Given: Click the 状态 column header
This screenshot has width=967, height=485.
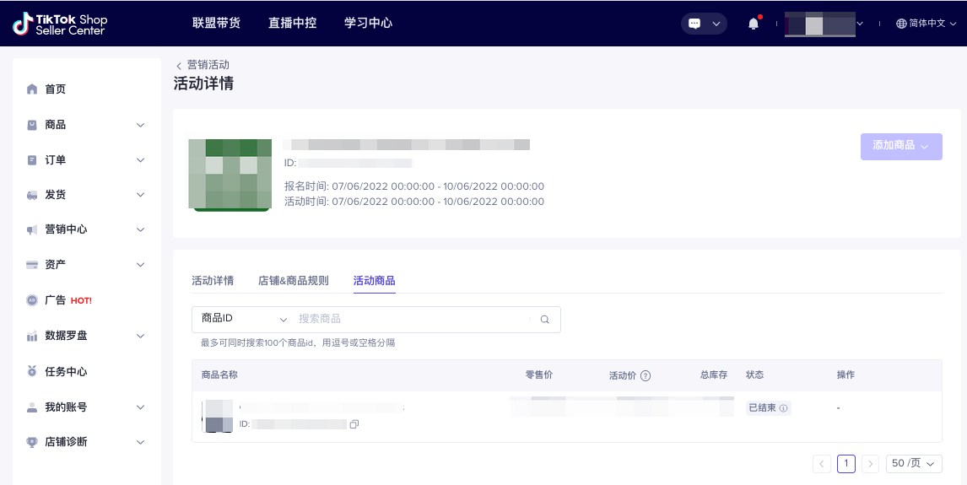Looking at the screenshot, I should tap(755, 375).
